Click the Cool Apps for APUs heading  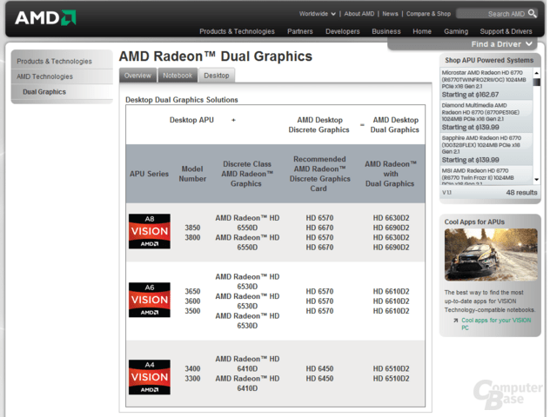click(x=474, y=222)
